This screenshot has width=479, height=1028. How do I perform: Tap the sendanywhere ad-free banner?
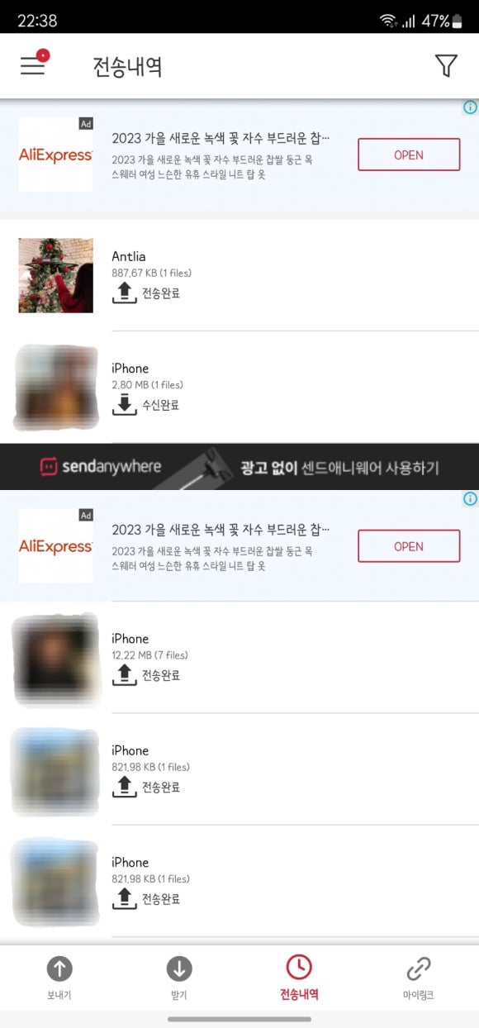239,467
